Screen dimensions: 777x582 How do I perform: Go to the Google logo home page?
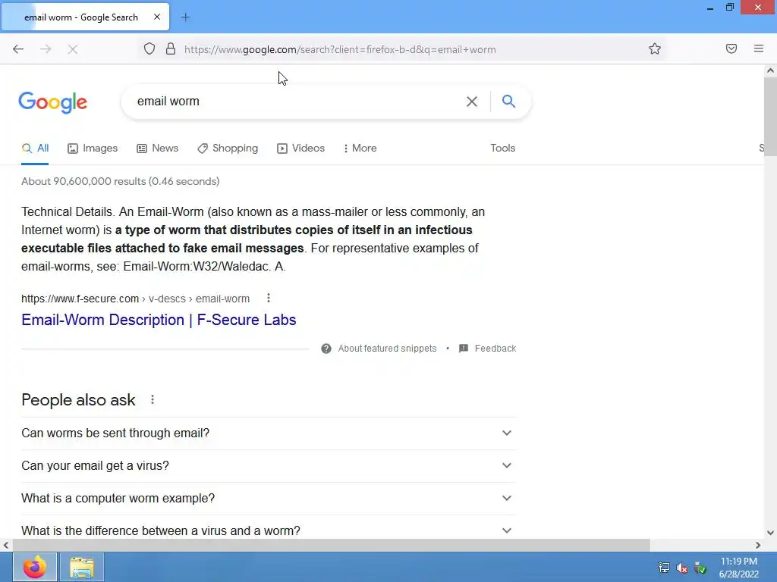pos(53,102)
